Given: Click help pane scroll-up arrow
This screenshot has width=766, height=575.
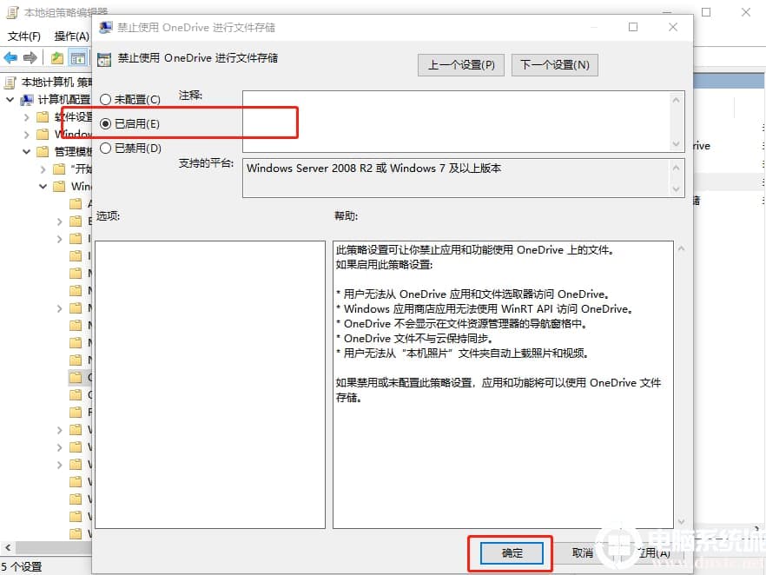Looking at the screenshot, I should tap(681, 248).
